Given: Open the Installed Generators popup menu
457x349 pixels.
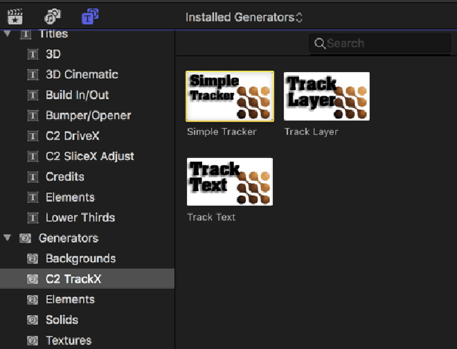Looking at the screenshot, I should click(x=244, y=17).
